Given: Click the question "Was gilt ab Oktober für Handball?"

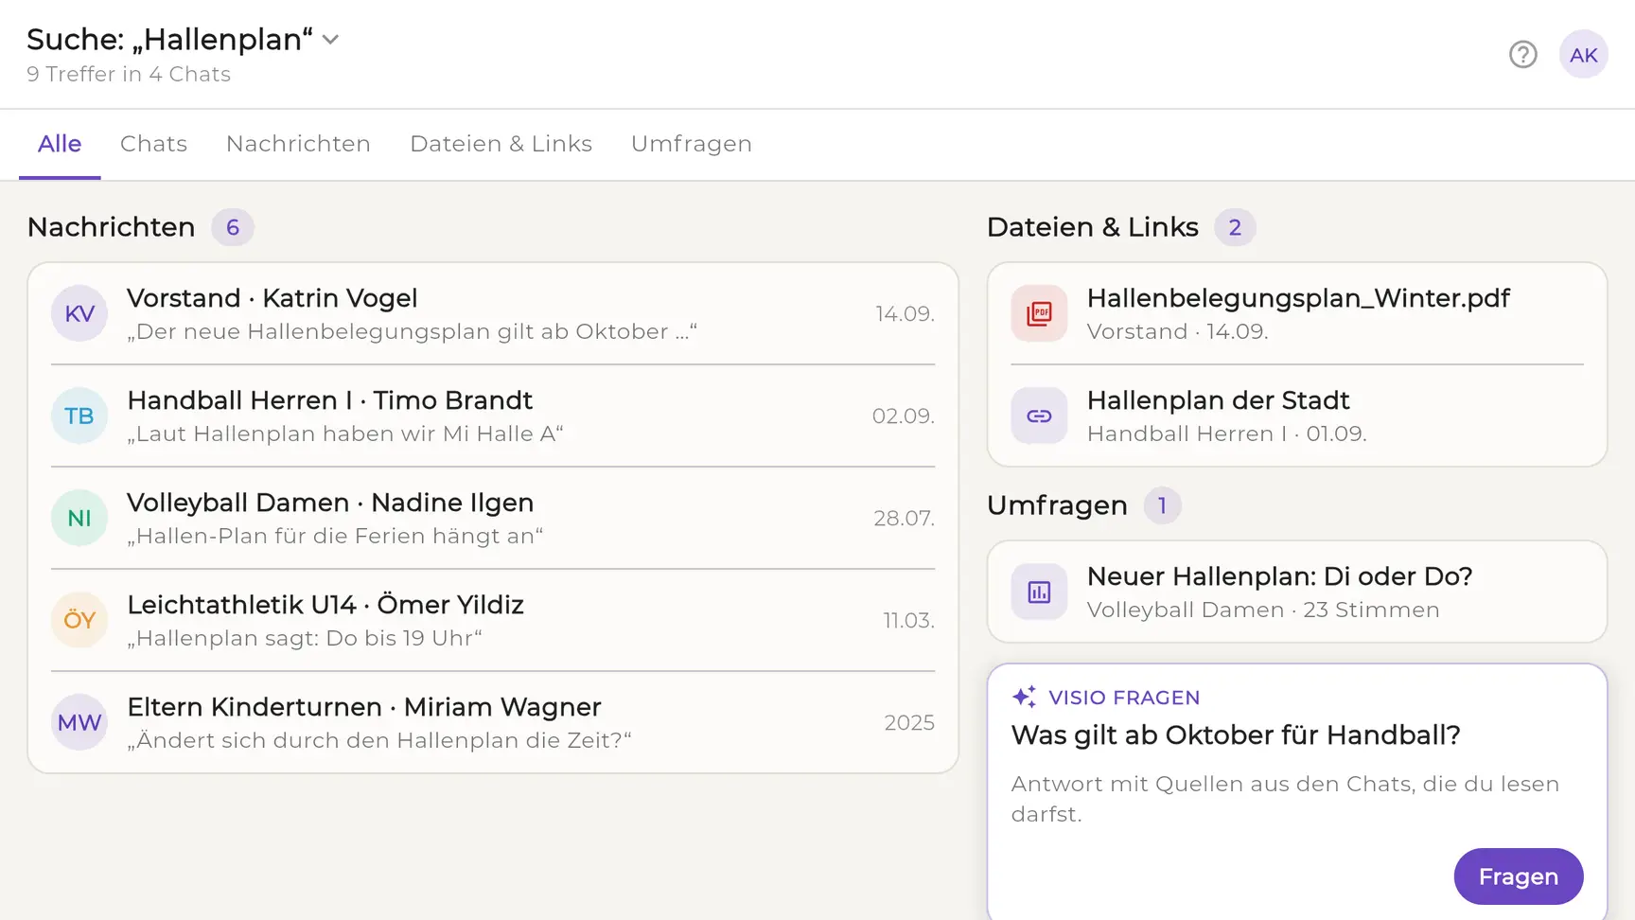Looking at the screenshot, I should pos(1236,734).
